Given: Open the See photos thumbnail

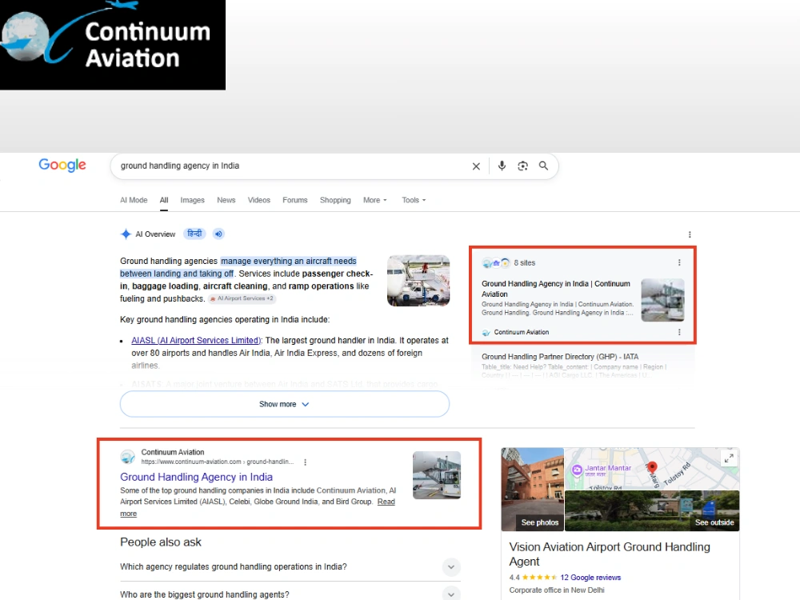Looking at the screenshot, I should pyautogui.click(x=533, y=490).
